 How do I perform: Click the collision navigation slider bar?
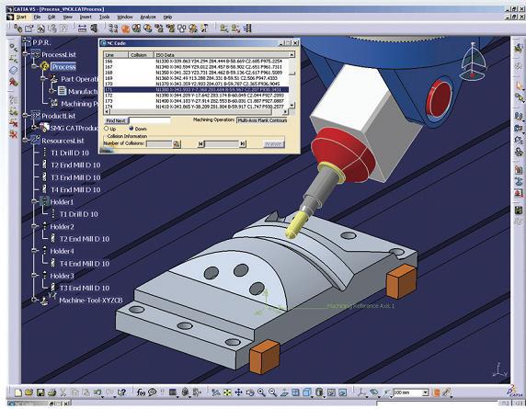pyautogui.click(x=222, y=143)
